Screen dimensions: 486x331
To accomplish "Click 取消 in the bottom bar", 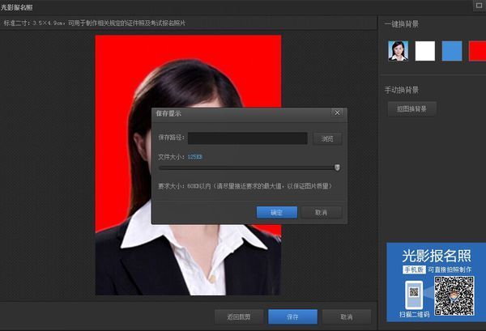I will tap(347, 316).
